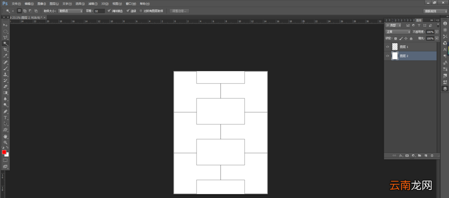This screenshot has height=198, width=449.
Task: Toggle 连续 contiguous checkbox
Action: click(x=128, y=11)
